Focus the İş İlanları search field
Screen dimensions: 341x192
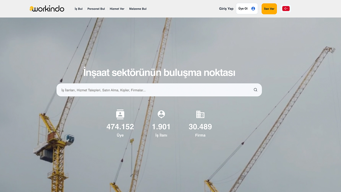(159, 90)
